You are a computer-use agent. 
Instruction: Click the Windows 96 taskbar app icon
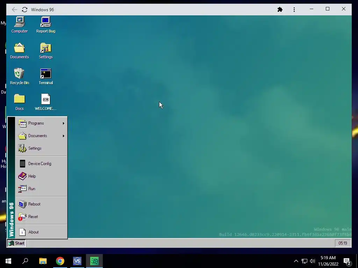click(x=94, y=261)
